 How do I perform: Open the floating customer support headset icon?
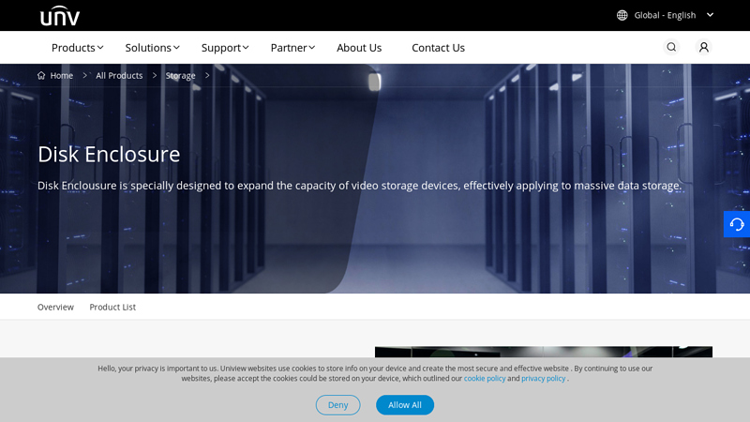[737, 224]
